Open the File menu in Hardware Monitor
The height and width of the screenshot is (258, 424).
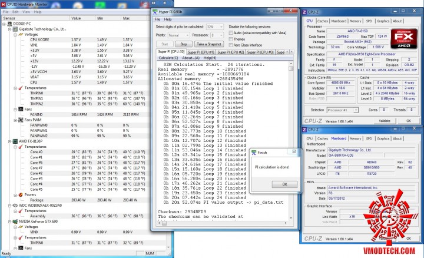[5, 12]
